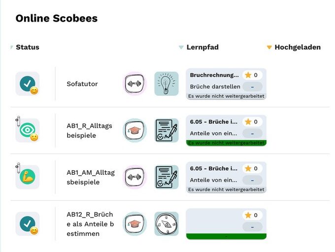The height and width of the screenshot is (252, 335).
Task: Click the compass icon in AB12_R_Brüche row
Action: click(167, 224)
